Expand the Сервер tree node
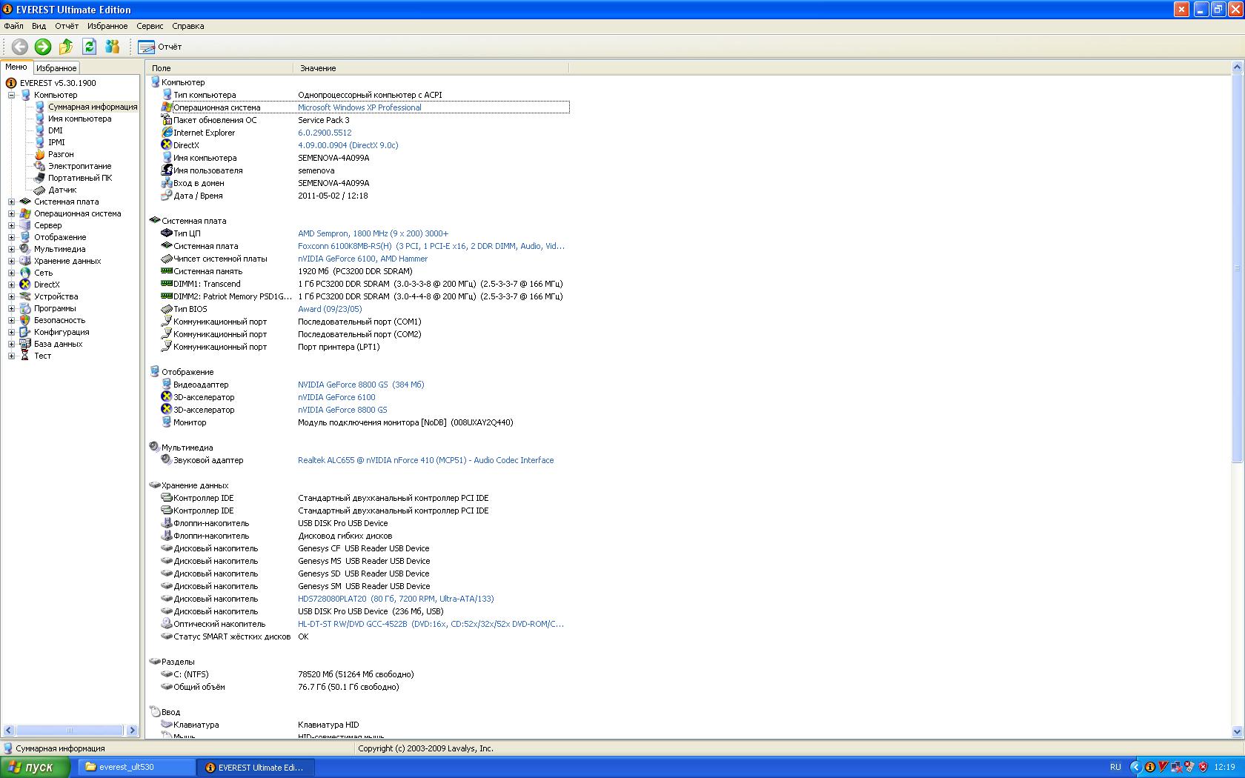Image resolution: width=1245 pixels, height=778 pixels. coord(11,225)
